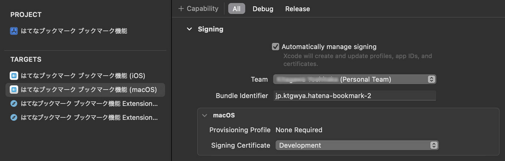
Task: Click the project file icon under PROJECT
Action: click(14, 31)
